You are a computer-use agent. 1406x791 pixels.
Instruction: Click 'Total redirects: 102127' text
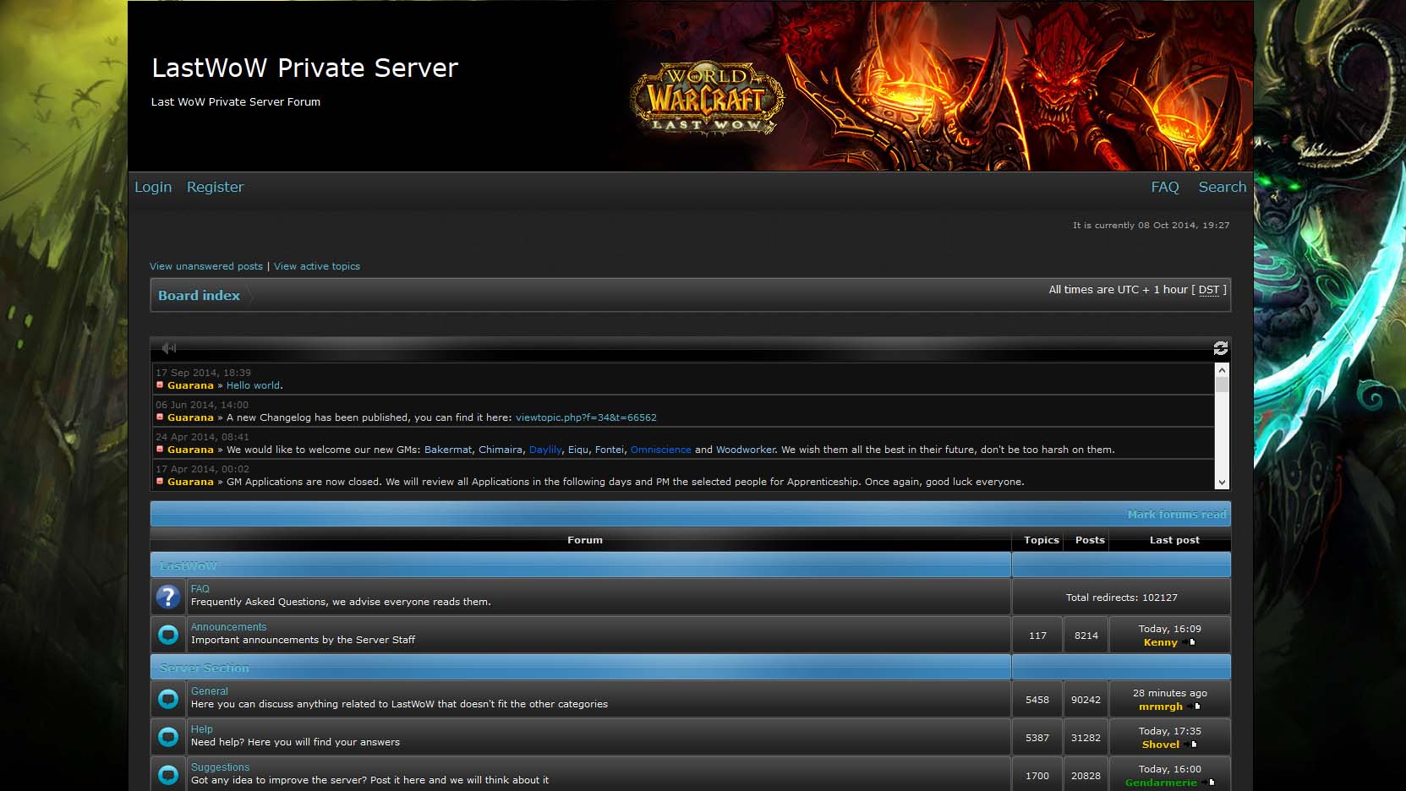[1121, 597]
